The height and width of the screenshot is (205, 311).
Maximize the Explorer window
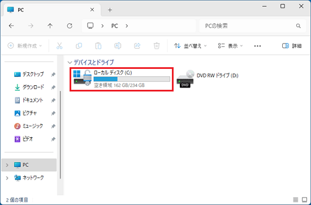point(283,6)
